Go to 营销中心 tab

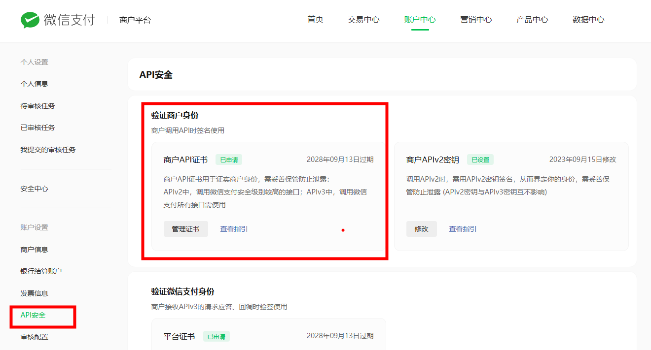[x=476, y=20]
